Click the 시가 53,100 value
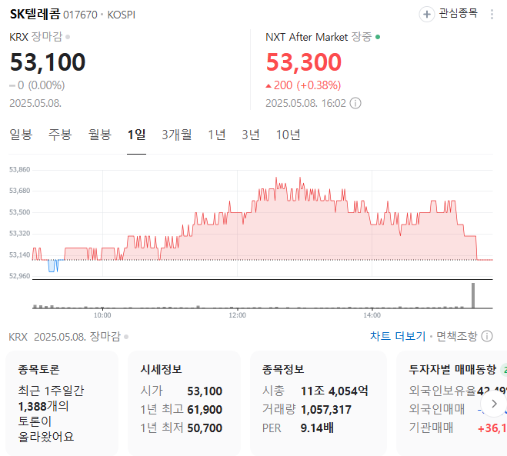 (205, 391)
